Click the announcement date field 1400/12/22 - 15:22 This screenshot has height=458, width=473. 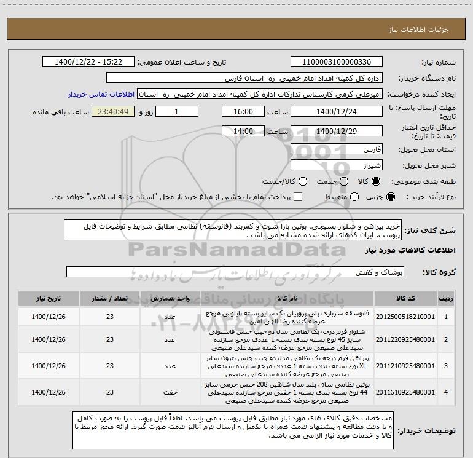[88, 62]
